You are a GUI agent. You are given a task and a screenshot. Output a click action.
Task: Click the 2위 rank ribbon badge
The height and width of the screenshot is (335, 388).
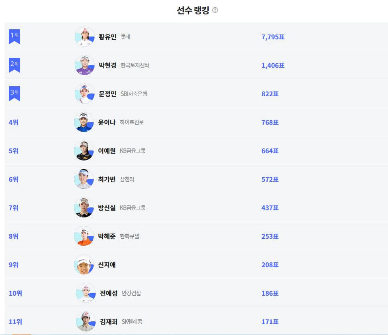click(x=14, y=65)
